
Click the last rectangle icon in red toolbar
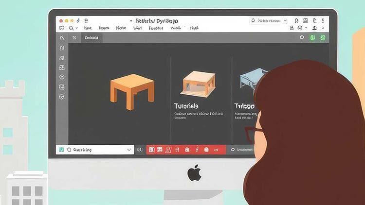(217, 150)
